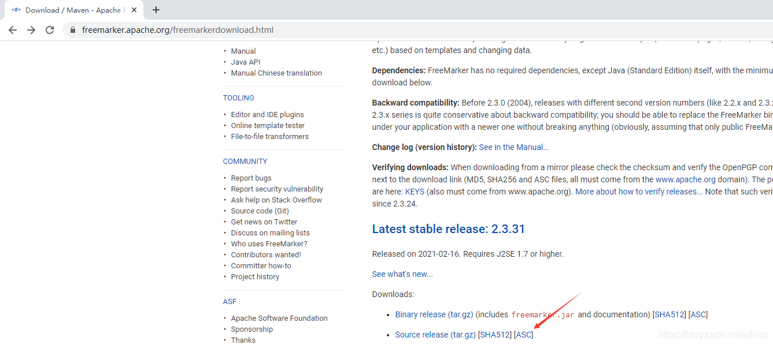Go forward with the browser forward arrow
Image resolution: width=773 pixels, height=345 pixels.
coord(31,30)
